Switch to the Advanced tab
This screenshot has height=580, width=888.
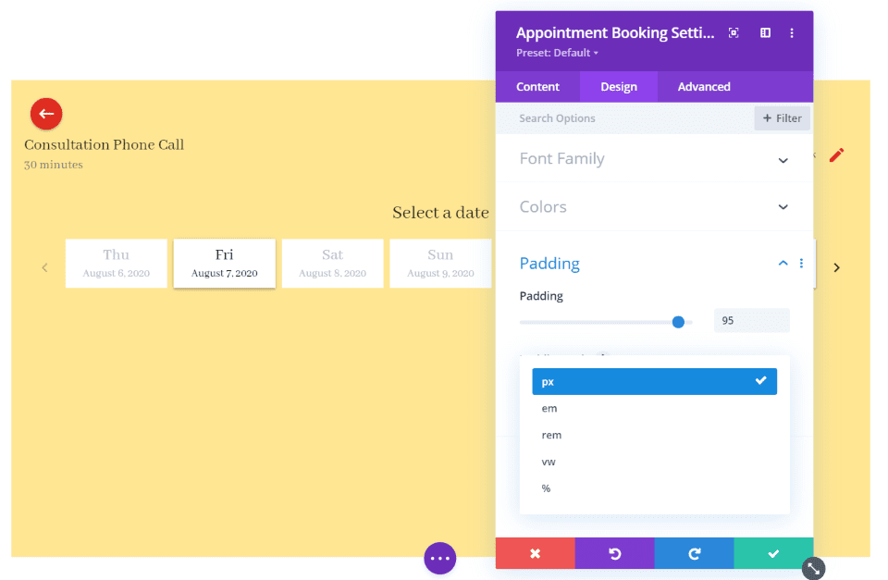pyautogui.click(x=703, y=86)
